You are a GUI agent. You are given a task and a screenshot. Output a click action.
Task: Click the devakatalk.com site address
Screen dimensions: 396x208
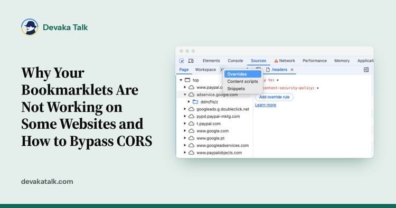tap(47, 182)
